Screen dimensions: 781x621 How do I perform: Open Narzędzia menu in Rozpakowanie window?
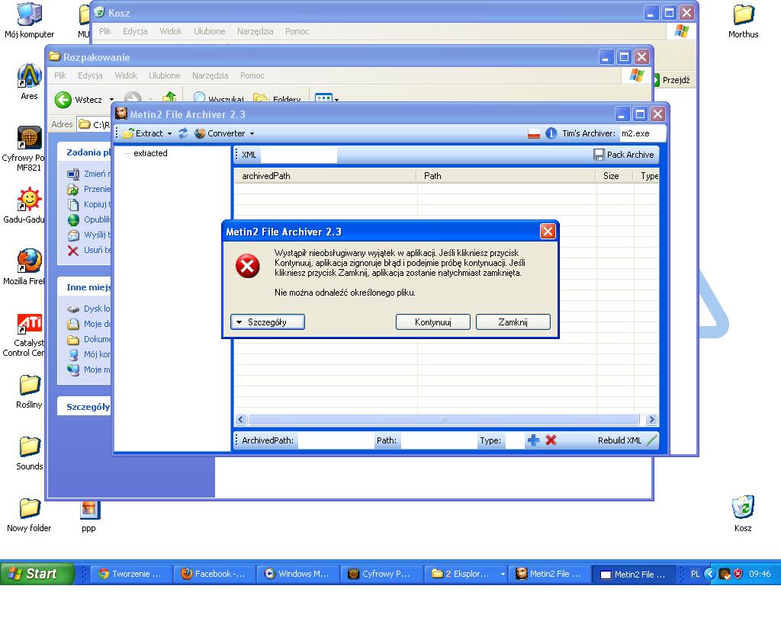point(211,75)
